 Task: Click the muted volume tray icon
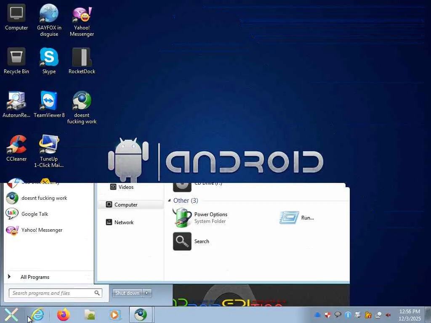388,315
